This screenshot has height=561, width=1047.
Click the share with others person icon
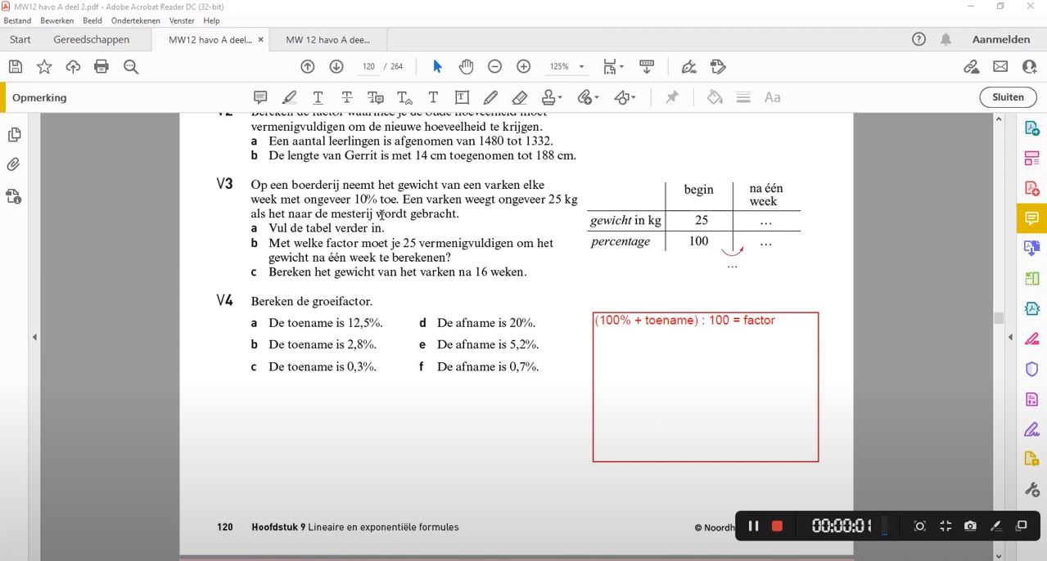1029,67
